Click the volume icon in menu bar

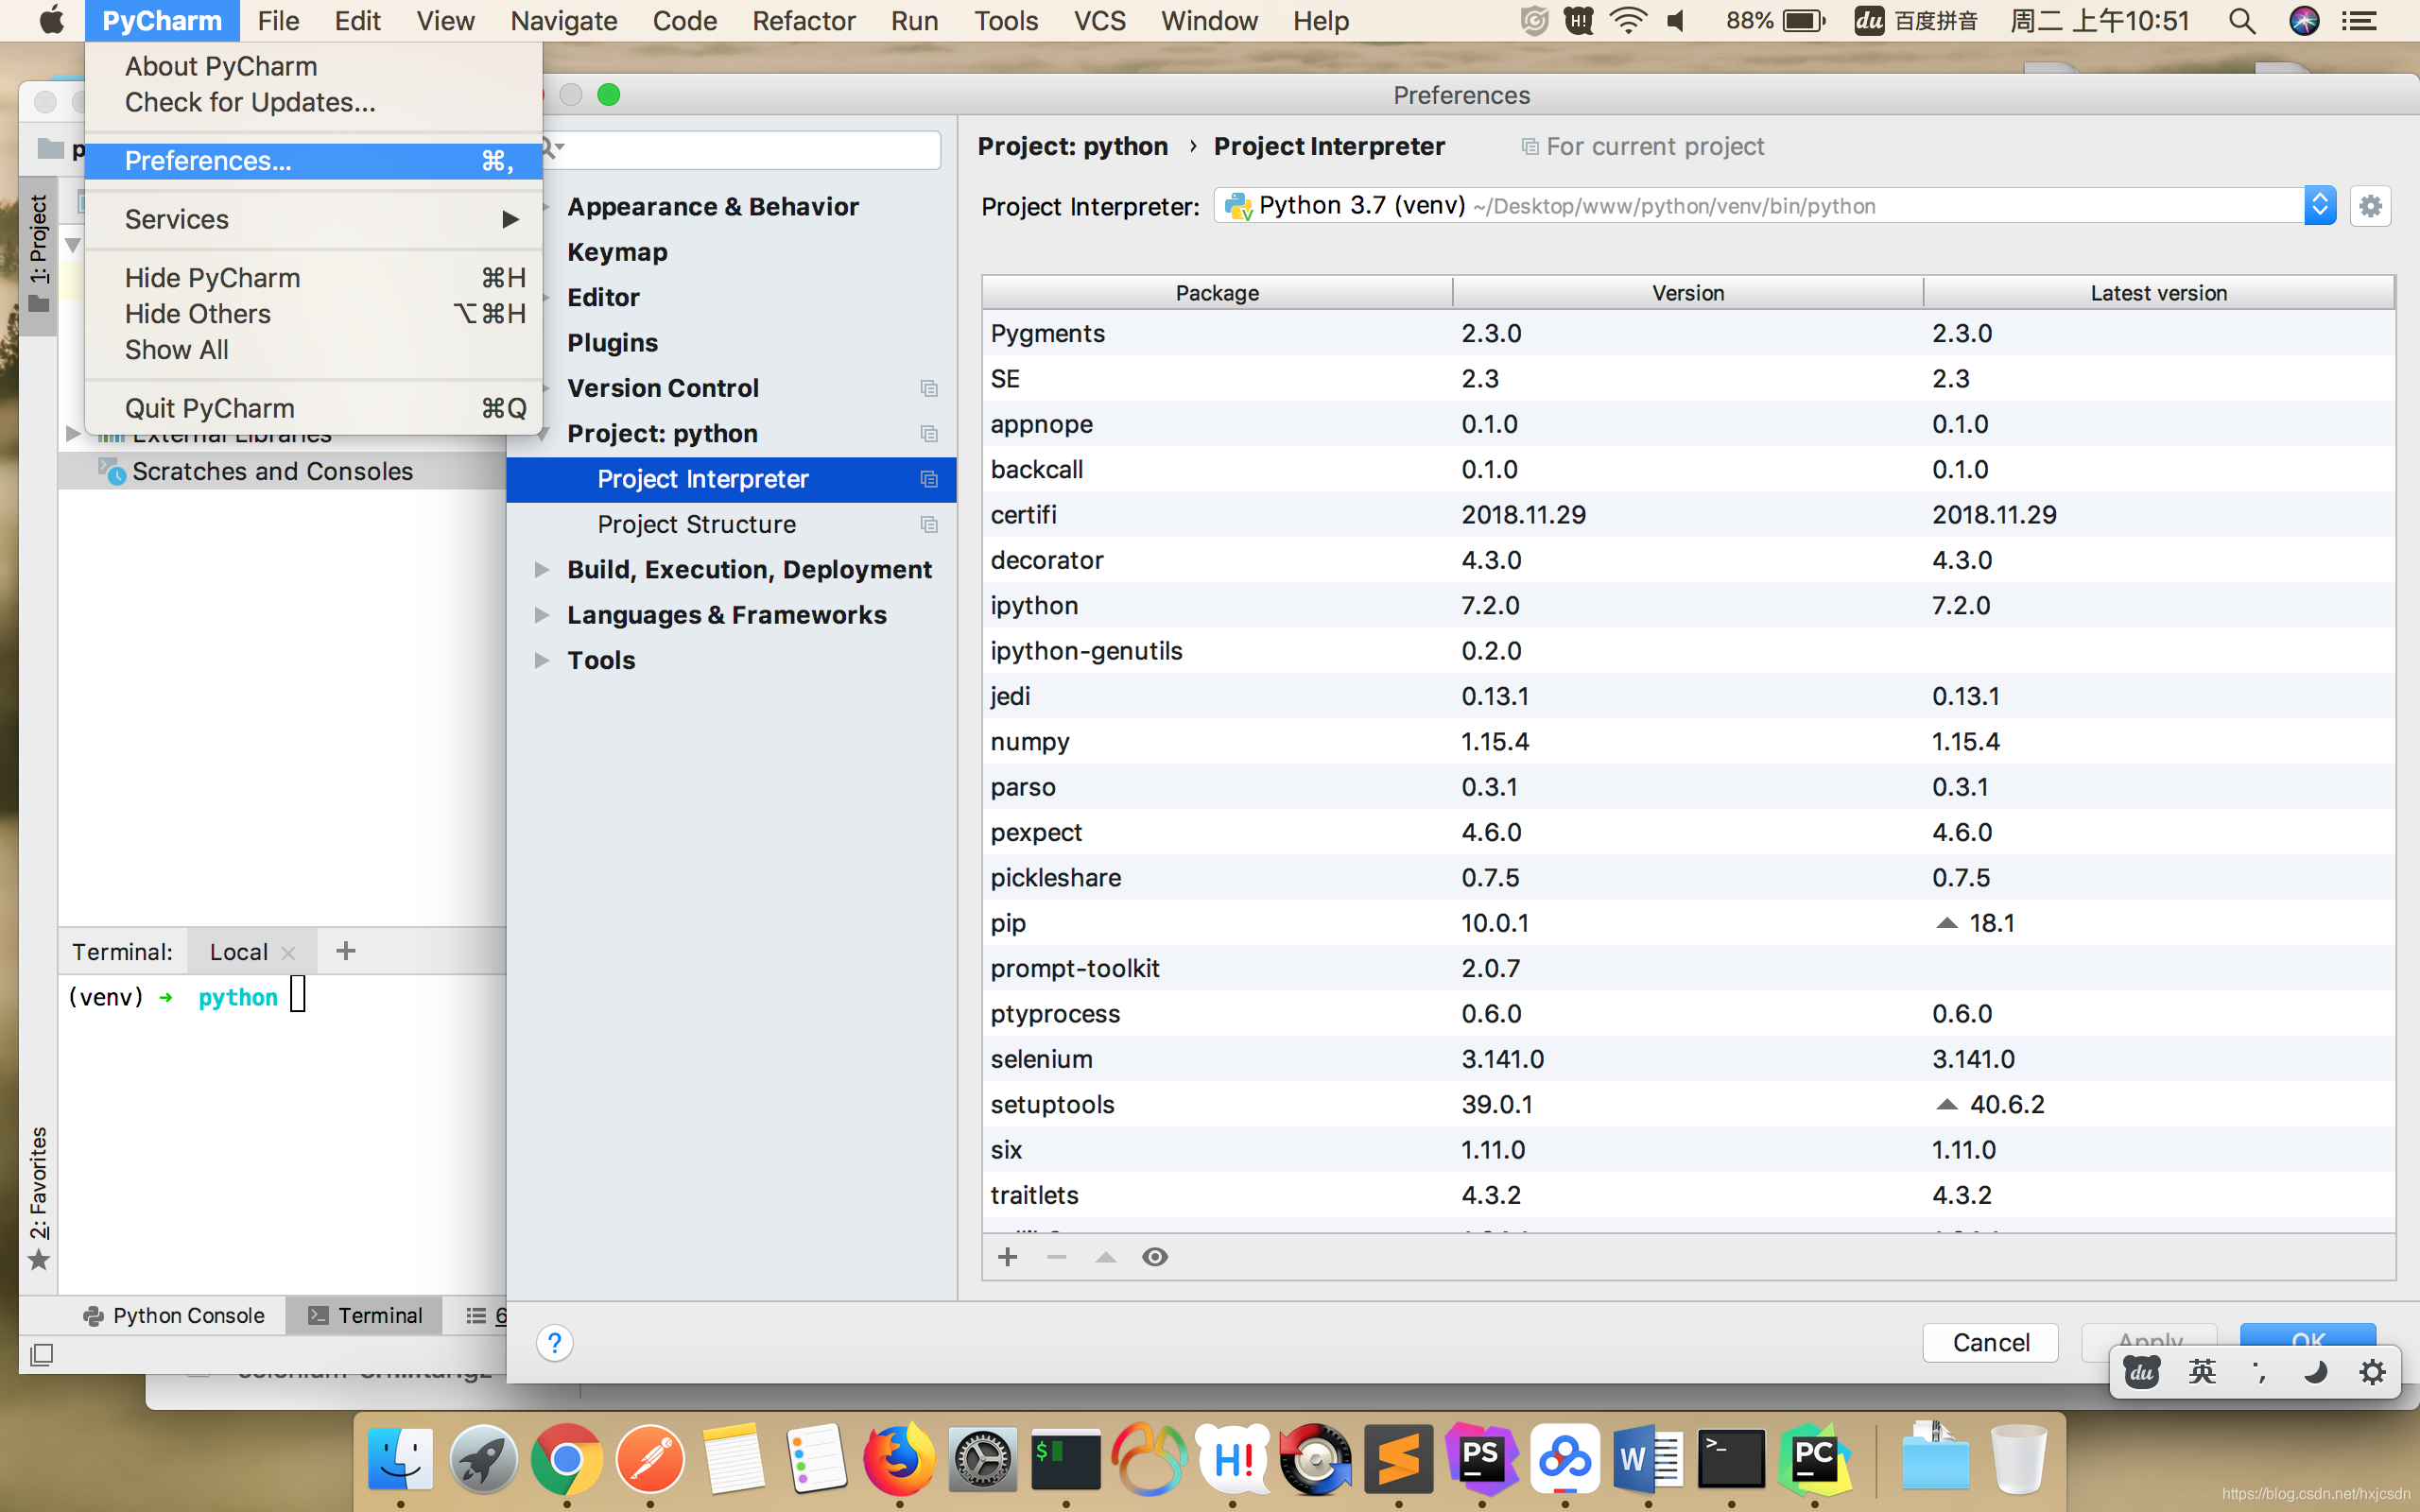tap(1676, 21)
